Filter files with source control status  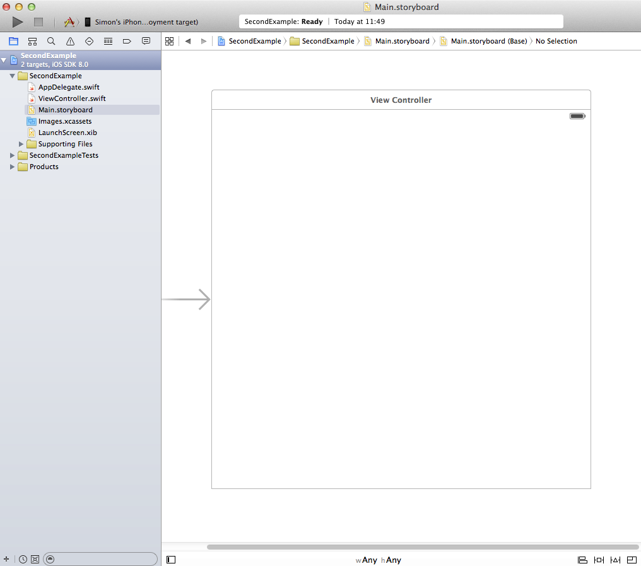(35, 559)
